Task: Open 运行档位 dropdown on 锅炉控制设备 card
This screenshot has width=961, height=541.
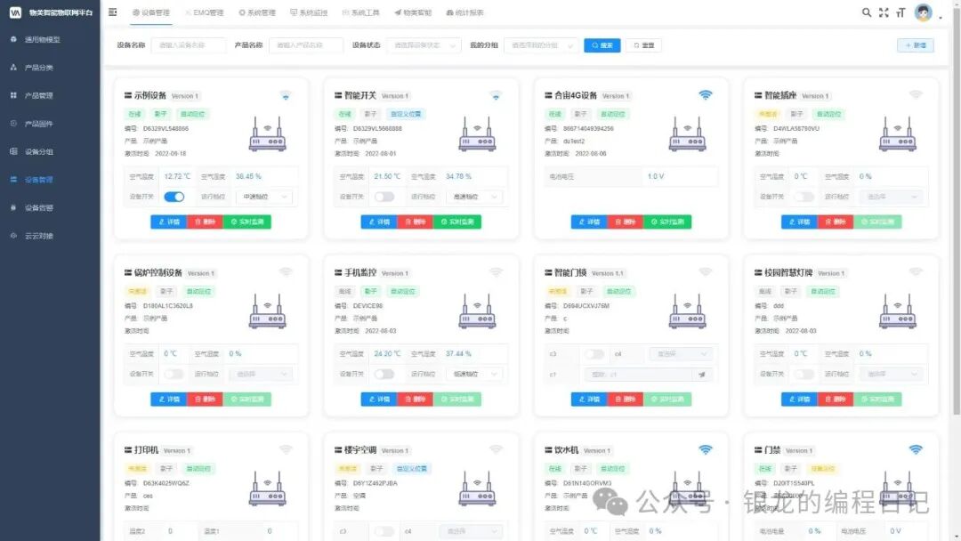Action: (x=260, y=374)
